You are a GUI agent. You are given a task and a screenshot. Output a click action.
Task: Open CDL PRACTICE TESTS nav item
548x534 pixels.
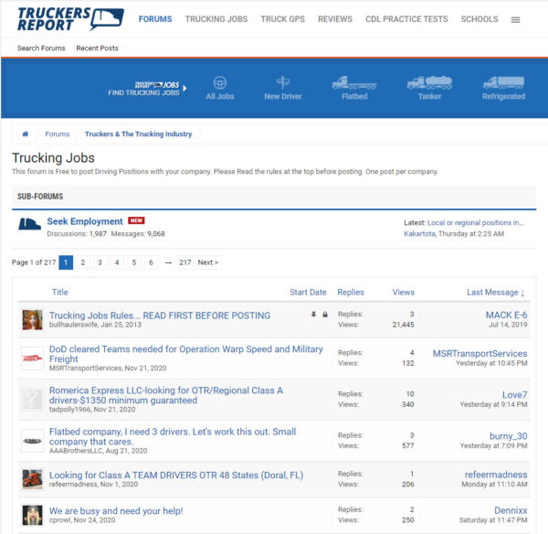(406, 19)
